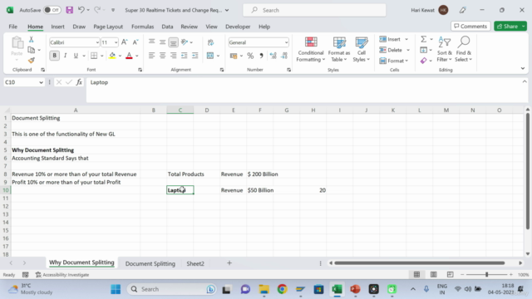Open PowerPoint from the taskbar
Viewport: 532px width, 299px height.
(x=355, y=289)
